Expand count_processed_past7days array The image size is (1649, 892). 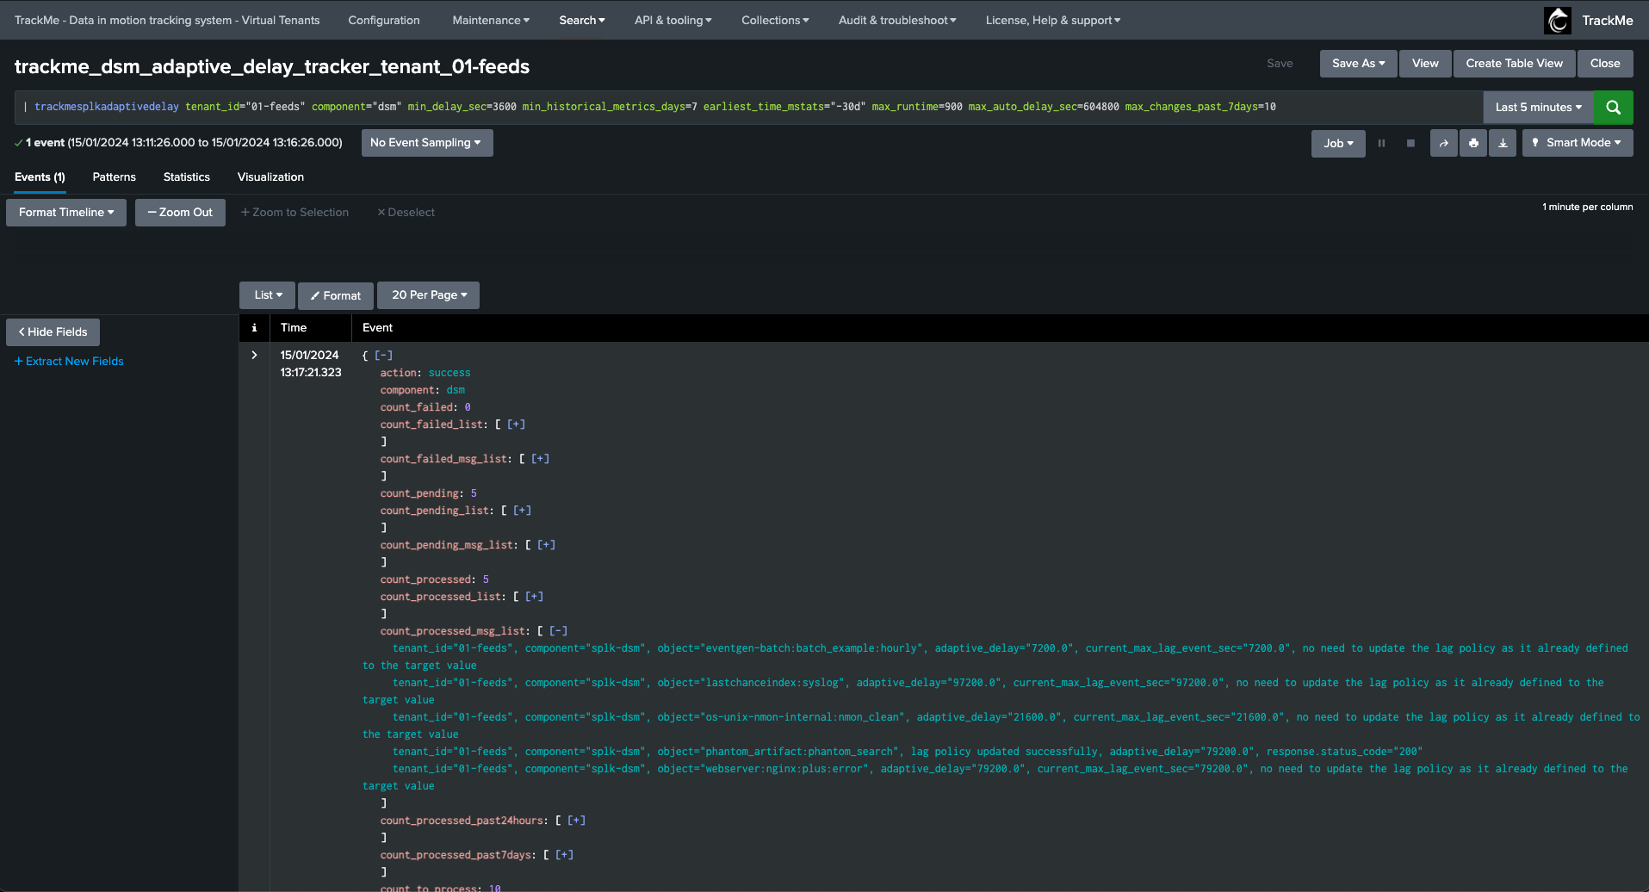coord(564,855)
